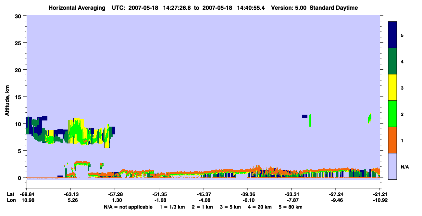Click the 'Version: 5.00' text in title
This screenshot has width=422, height=216.
[289, 8]
